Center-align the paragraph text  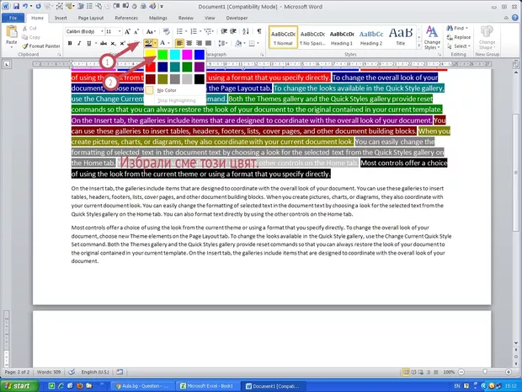tap(189, 42)
